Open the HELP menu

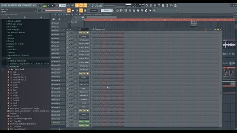tap(34, 5)
